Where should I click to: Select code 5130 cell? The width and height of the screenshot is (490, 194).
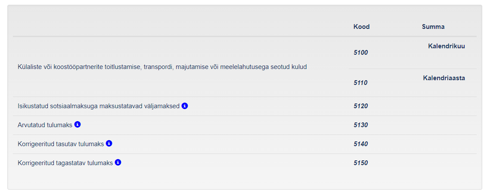(360, 125)
